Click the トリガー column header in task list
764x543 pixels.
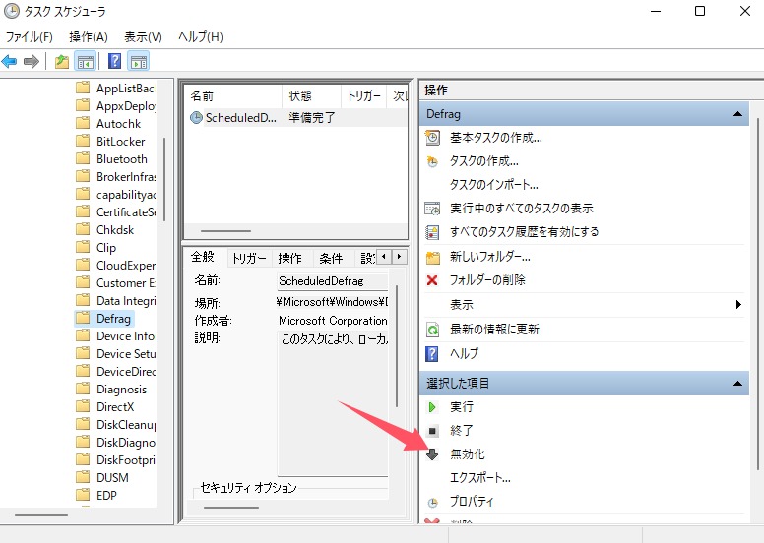click(363, 96)
